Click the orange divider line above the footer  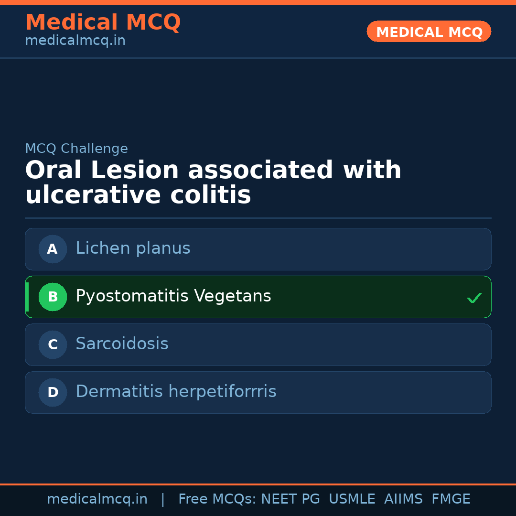pyautogui.click(x=258, y=484)
